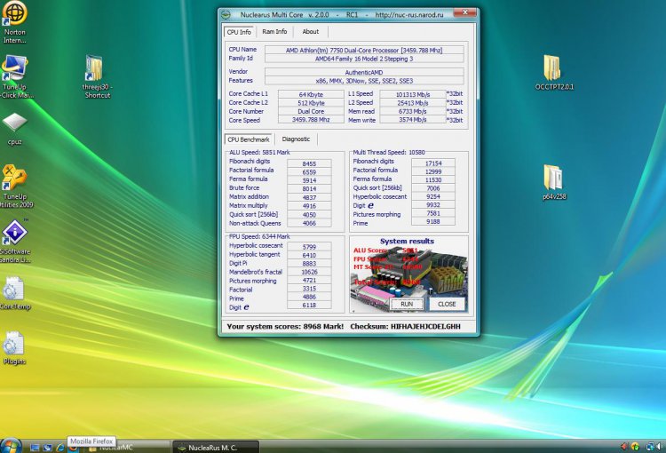Launch Internet Explorer from Quick Launch
This screenshot has height=453, width=666.
click(60, 448)
